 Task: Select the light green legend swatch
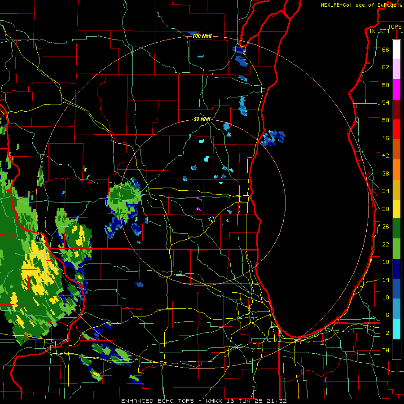pyautogui.click(x=396, y=249)
